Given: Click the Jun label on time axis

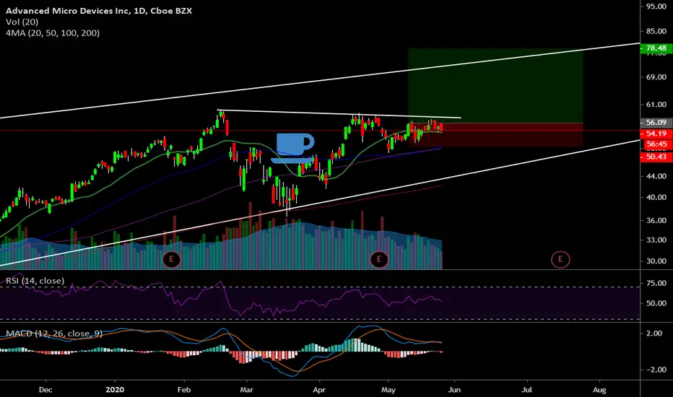Looking at the screenshot, I should 454,390.
